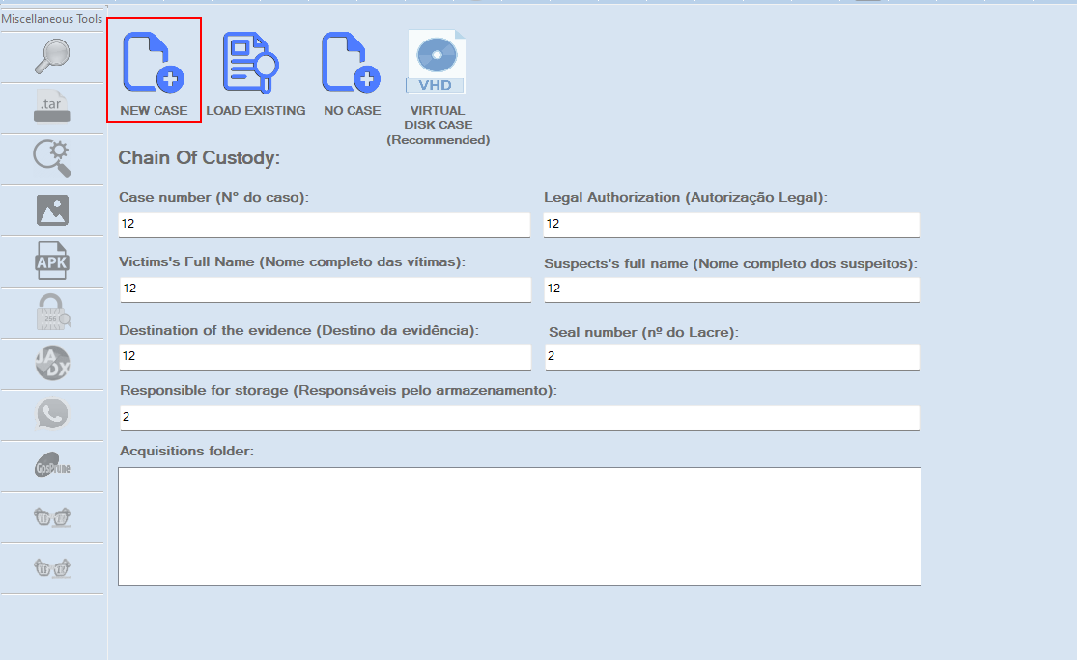Click the Case number input field

(x=325, y=225)
